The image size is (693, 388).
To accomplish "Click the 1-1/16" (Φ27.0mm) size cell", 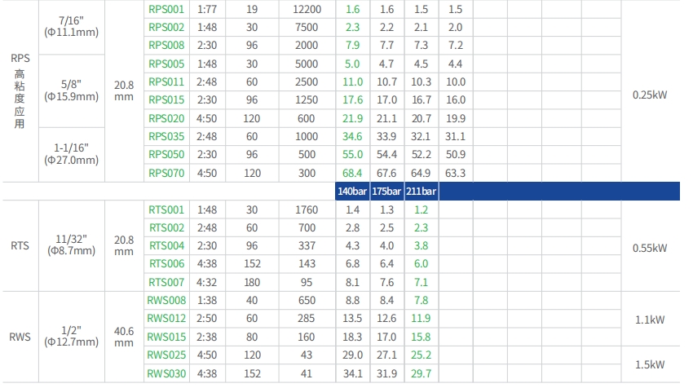I will 71,154.
